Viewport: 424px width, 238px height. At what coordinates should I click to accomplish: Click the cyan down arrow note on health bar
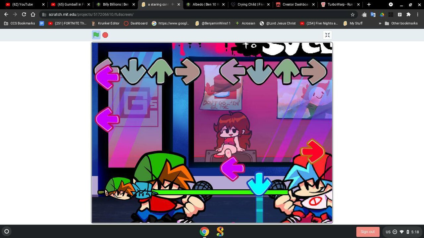point(259,184)
